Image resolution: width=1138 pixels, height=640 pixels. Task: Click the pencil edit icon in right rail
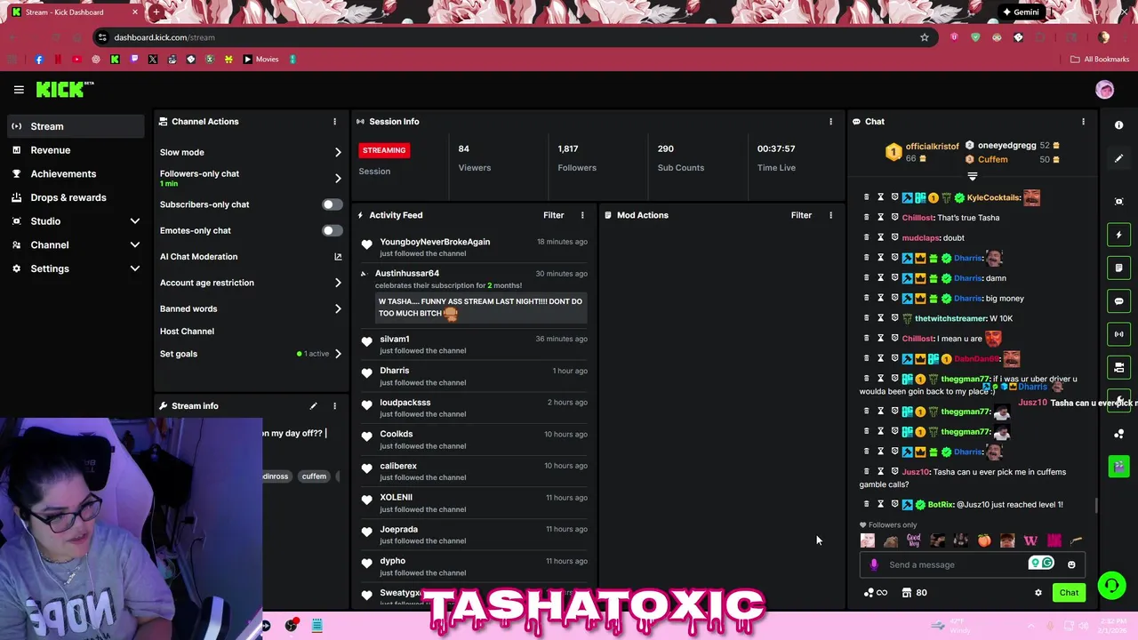pyautogui.click(x=1118, y=158)
